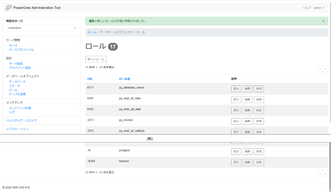Screen dimensions: 331x192
Task: Open the current server dropdown showing powergres
Action: tap(41, 28)
